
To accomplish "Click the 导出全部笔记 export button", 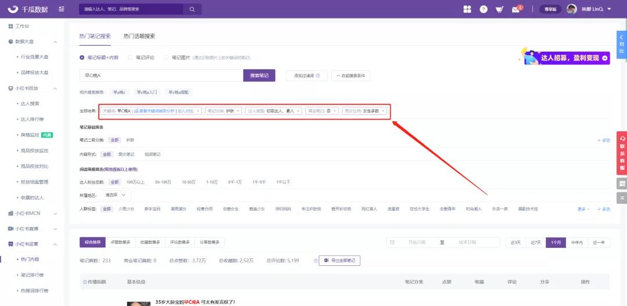I will pyautogui.click(x=340, y=261).
